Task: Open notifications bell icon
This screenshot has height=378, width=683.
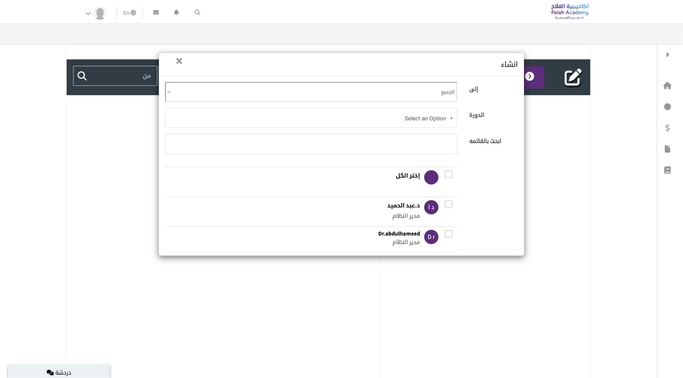Action: [x=176, y=13]
